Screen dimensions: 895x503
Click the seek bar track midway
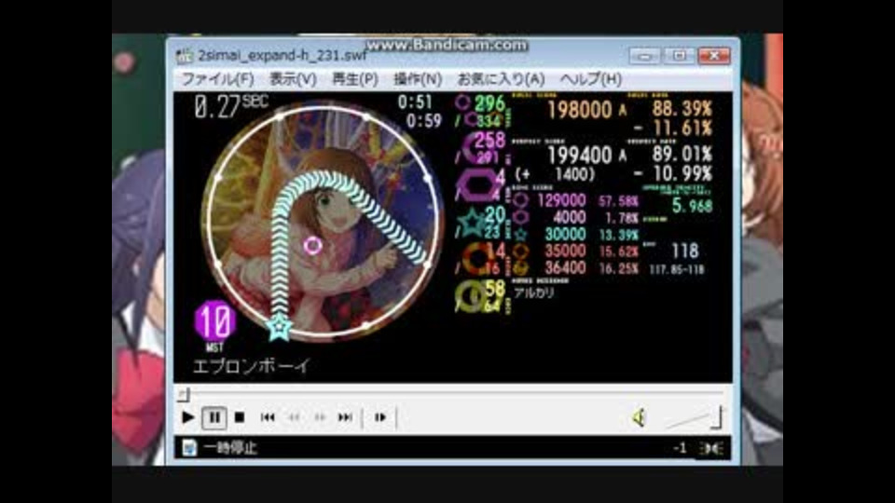coord(453,394)
